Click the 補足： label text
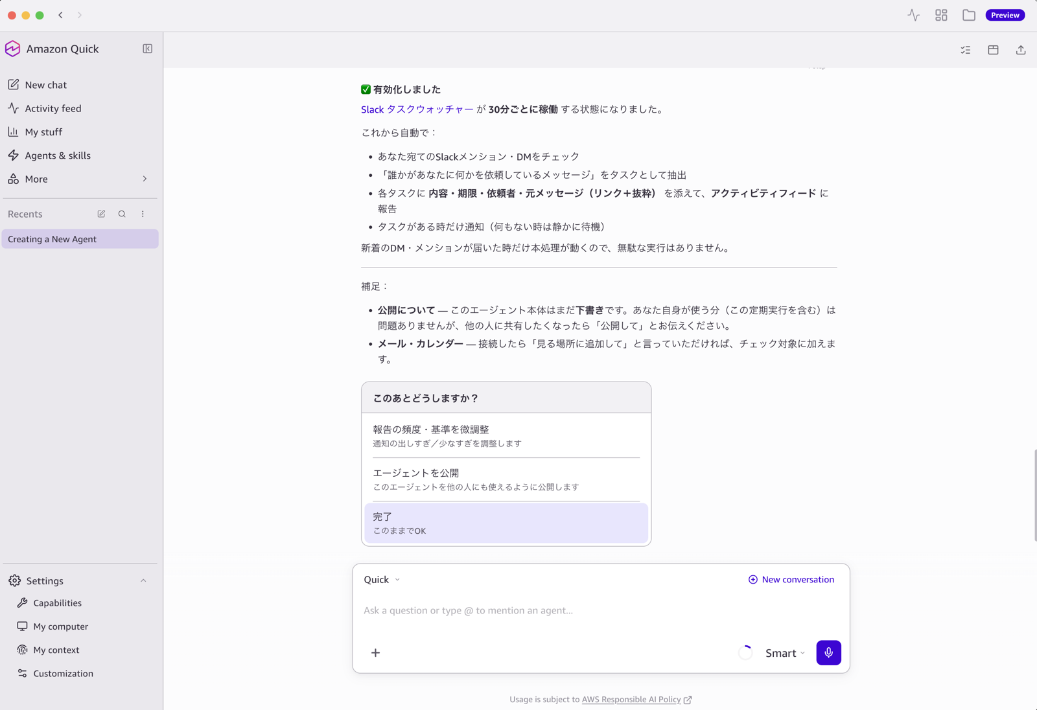Viewport: 1037px width, 710px height. [x=375, y=286]
